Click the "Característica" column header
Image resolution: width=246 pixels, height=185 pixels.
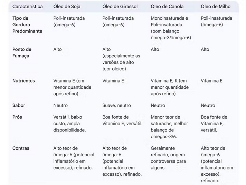[x=28, y=7]
